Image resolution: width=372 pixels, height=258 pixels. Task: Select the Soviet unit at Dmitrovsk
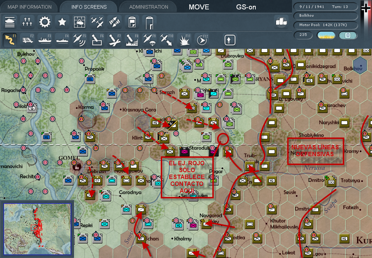click(331, 181)
